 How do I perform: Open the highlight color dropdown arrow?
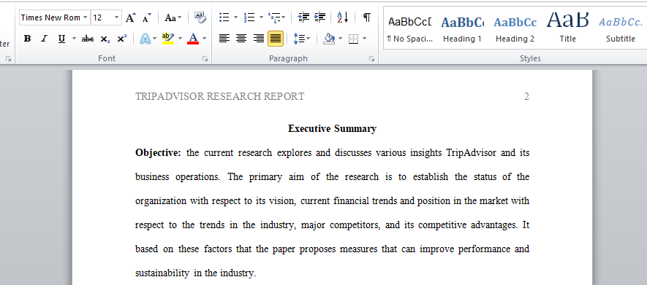180,39
